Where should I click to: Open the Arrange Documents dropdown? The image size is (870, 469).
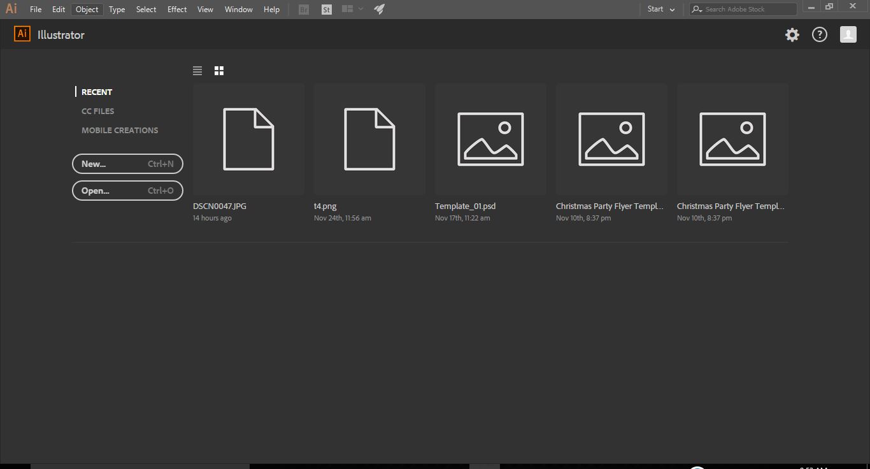click(352, 9)
